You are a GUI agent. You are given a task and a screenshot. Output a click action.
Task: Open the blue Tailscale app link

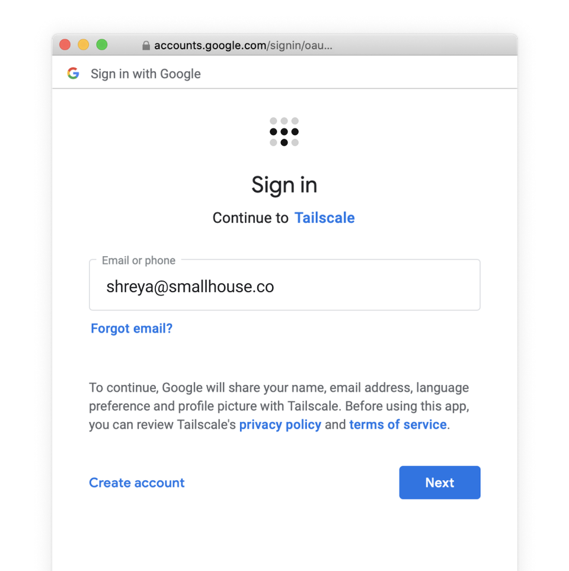324,218
